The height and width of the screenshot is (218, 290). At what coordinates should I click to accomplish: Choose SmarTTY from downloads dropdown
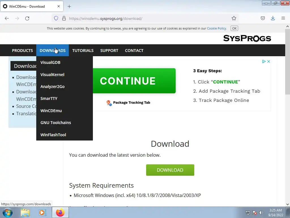pos(64,98)
